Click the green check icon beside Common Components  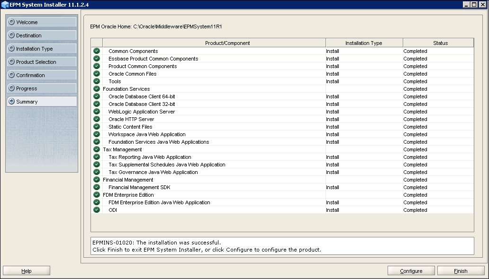pos(97,51)
